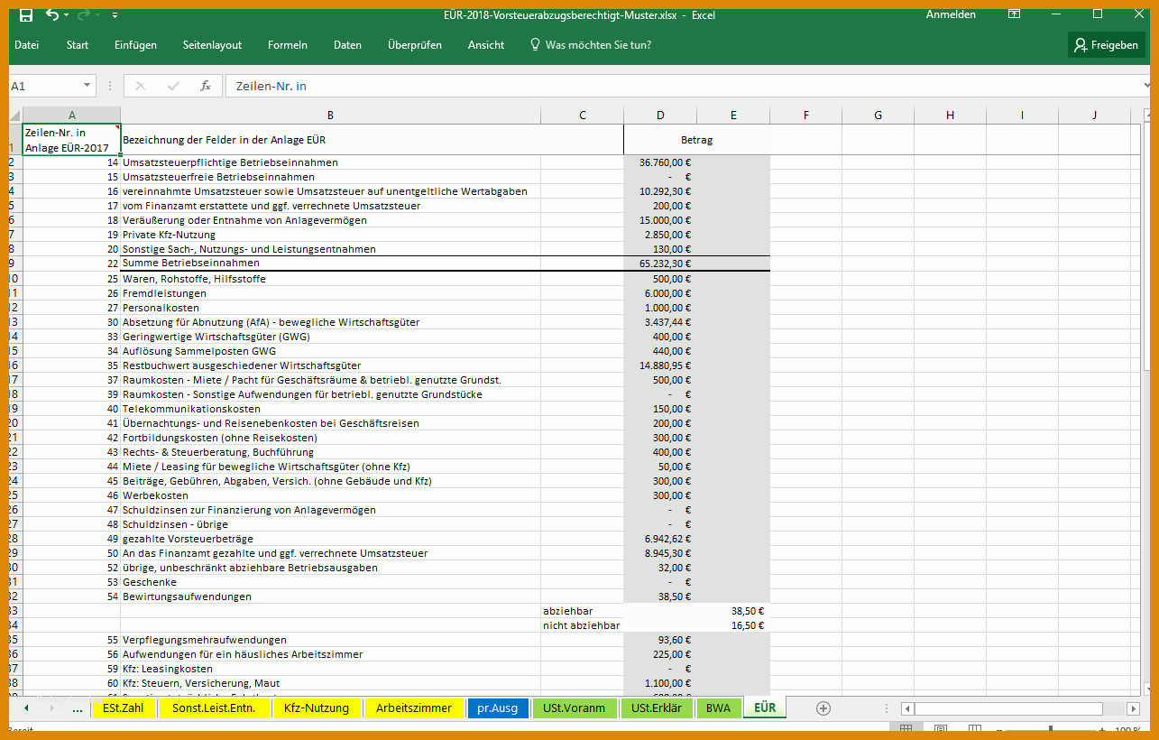
Task: Select cell 'gezahlte Vorsteuerbeträge'
Action: [x=330, y=539]
